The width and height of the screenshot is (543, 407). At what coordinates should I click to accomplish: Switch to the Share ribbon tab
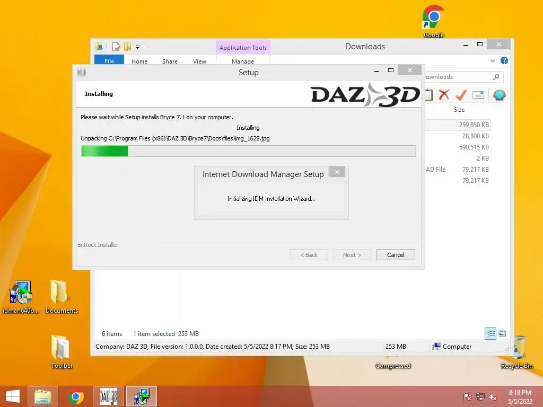tap(170, 61)
